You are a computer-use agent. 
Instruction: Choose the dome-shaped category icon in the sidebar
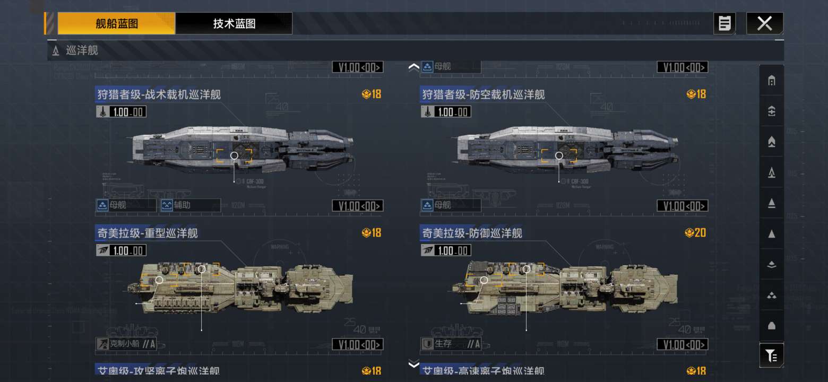point(772,325)
